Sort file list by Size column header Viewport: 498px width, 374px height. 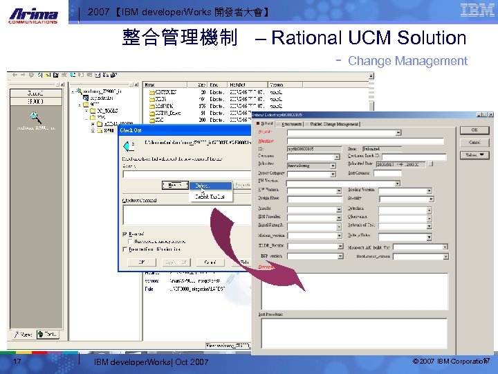tap(198, 84)
